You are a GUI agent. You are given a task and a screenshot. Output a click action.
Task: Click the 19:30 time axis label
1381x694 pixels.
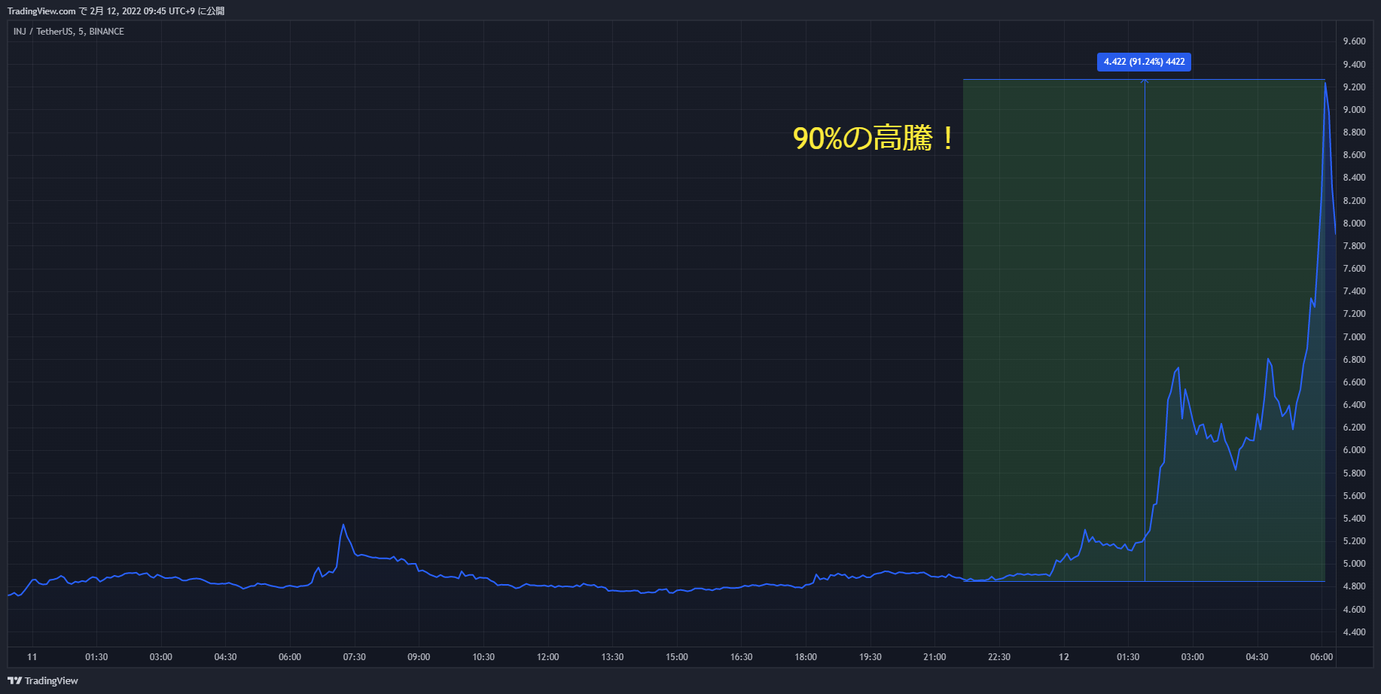(870, 657)
